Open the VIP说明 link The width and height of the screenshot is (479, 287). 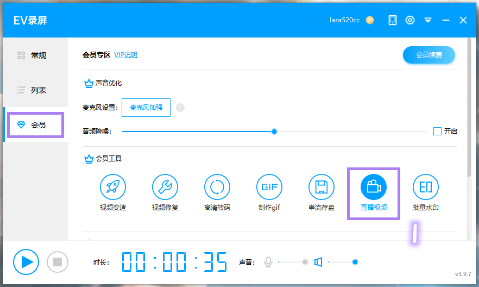tap(125, 55)
